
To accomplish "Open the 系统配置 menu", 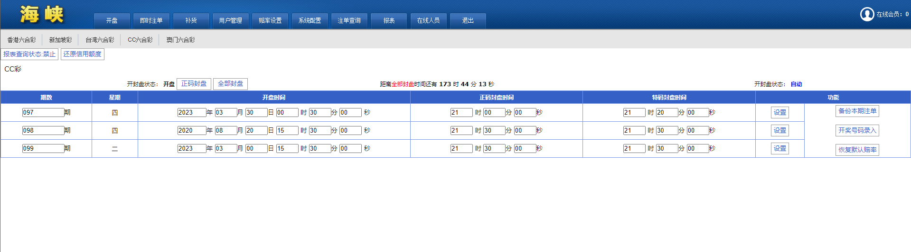I will (x=310, y=21).
